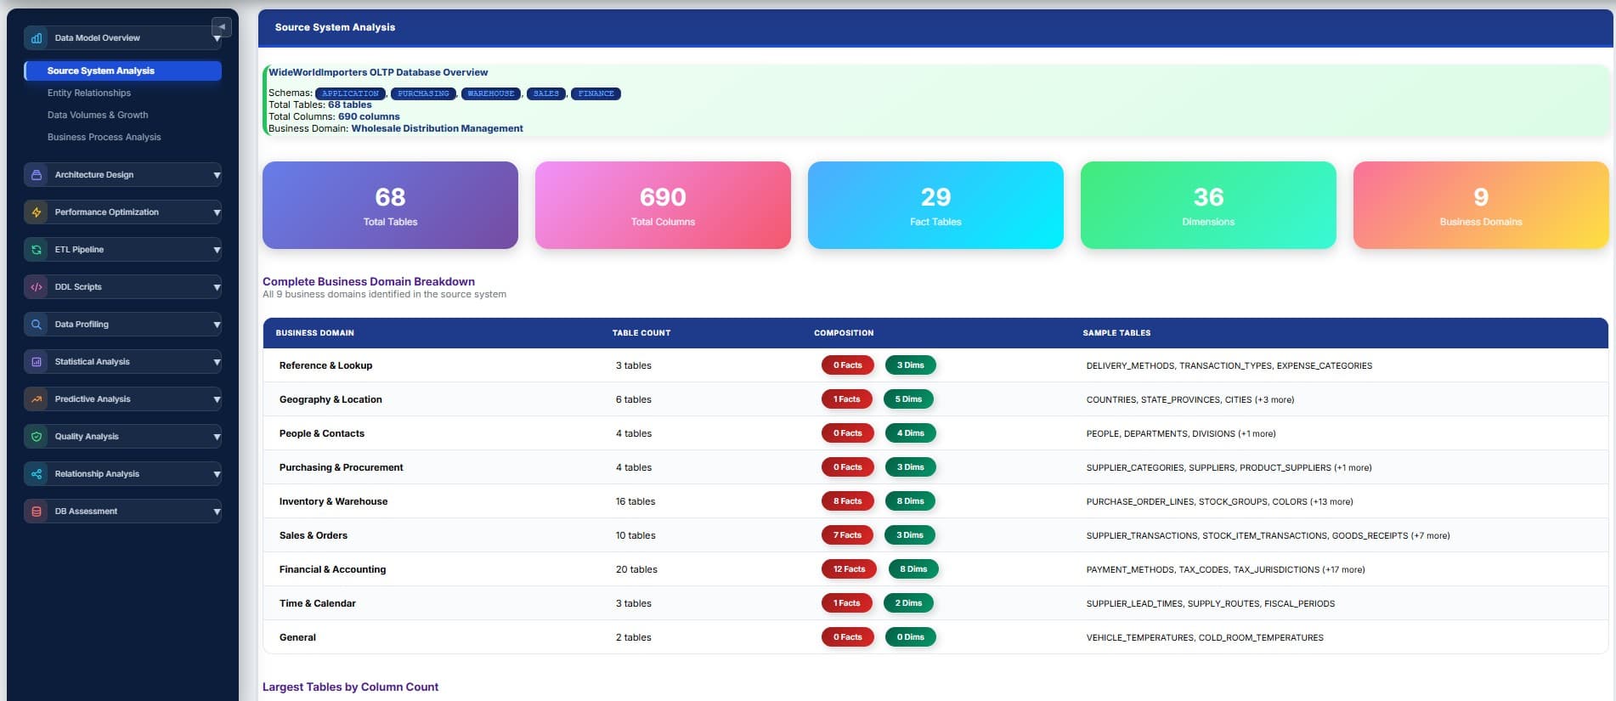Collapse the sidebar with the arrow button

coord(222,26)
